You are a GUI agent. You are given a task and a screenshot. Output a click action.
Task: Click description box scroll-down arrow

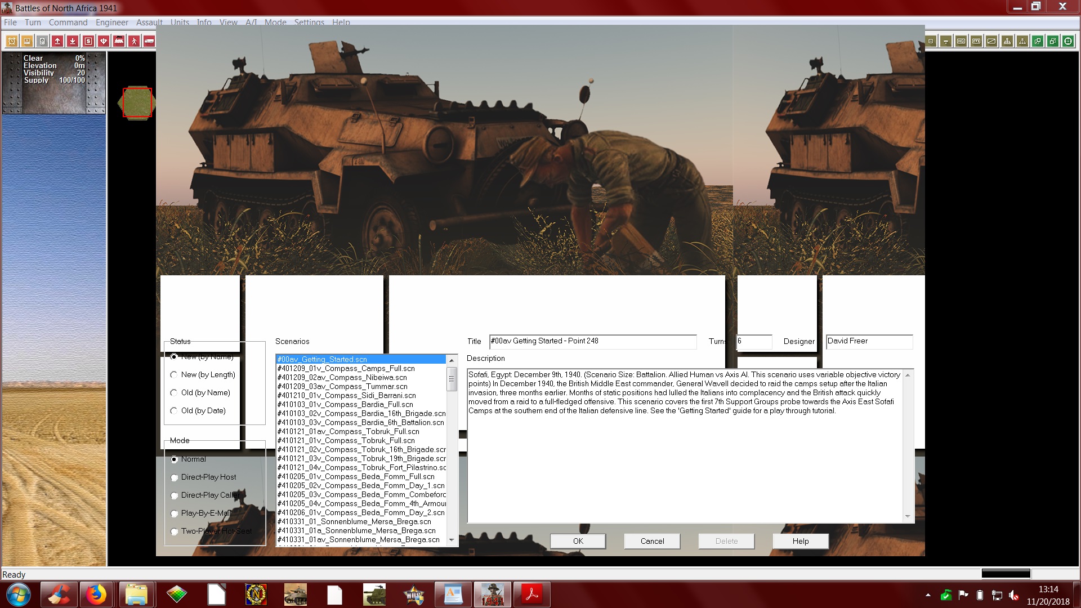(x=908, y=516)
